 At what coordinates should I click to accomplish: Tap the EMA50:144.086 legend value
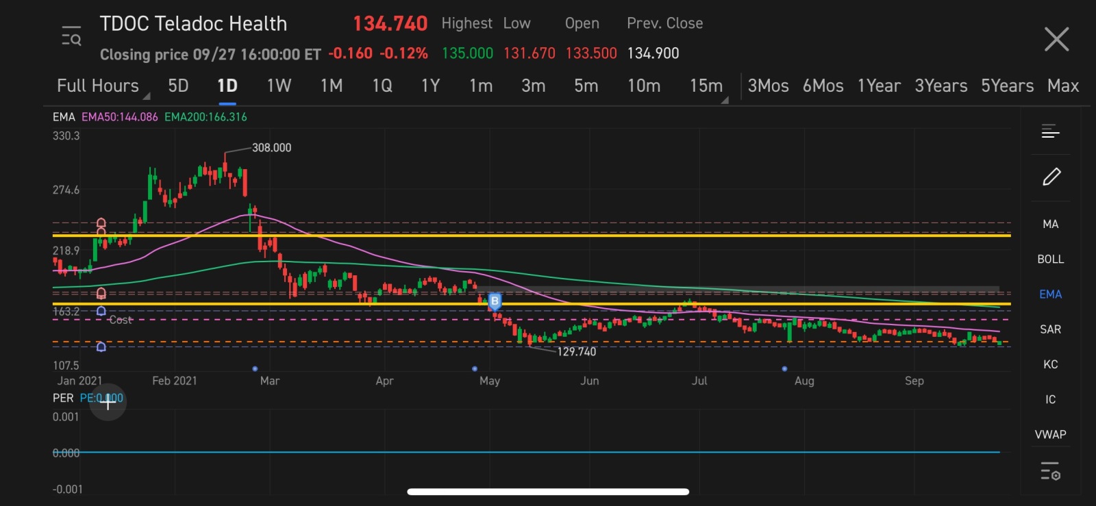click(x=120, y=117)
